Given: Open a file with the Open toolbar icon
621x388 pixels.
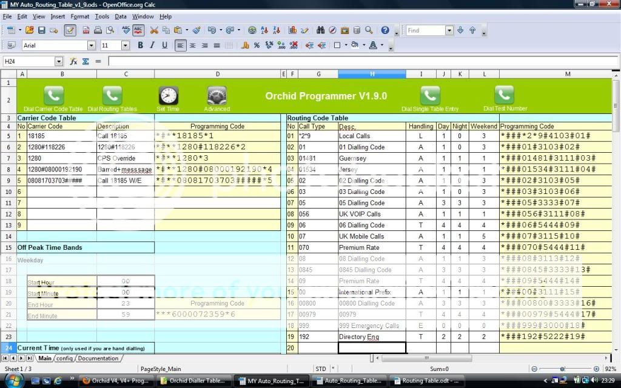Looking at the screenshot, I should pos(29,30).
